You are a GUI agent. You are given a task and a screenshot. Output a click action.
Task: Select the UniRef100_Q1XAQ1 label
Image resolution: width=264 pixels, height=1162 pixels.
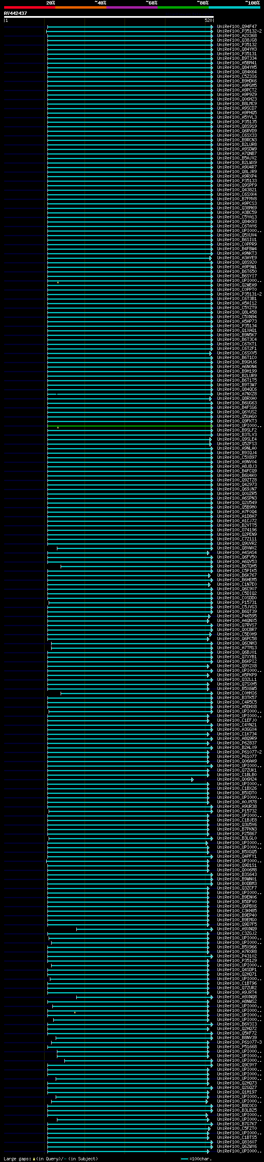click(x=237, y=330)
